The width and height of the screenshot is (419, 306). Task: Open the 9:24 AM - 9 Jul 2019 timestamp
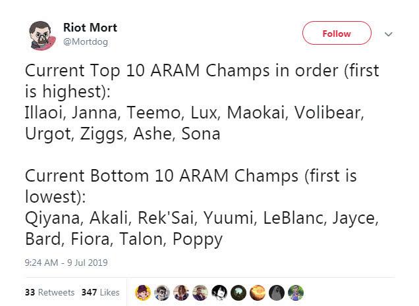coord(66,263)
